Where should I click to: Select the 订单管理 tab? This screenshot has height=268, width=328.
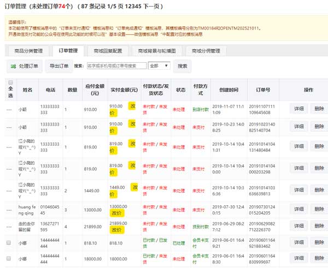click(68, 51)
